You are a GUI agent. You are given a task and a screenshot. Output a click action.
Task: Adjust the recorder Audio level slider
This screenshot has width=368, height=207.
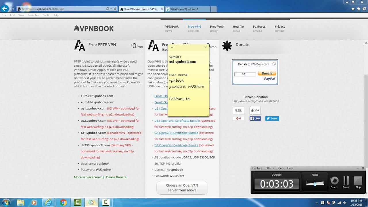(315, 183)
